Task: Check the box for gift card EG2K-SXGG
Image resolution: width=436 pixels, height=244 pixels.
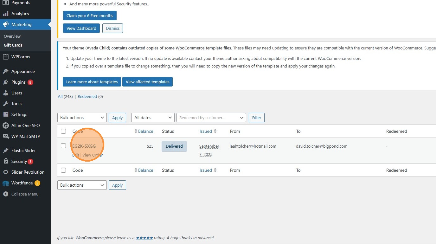Action: [x=63, y=146]
